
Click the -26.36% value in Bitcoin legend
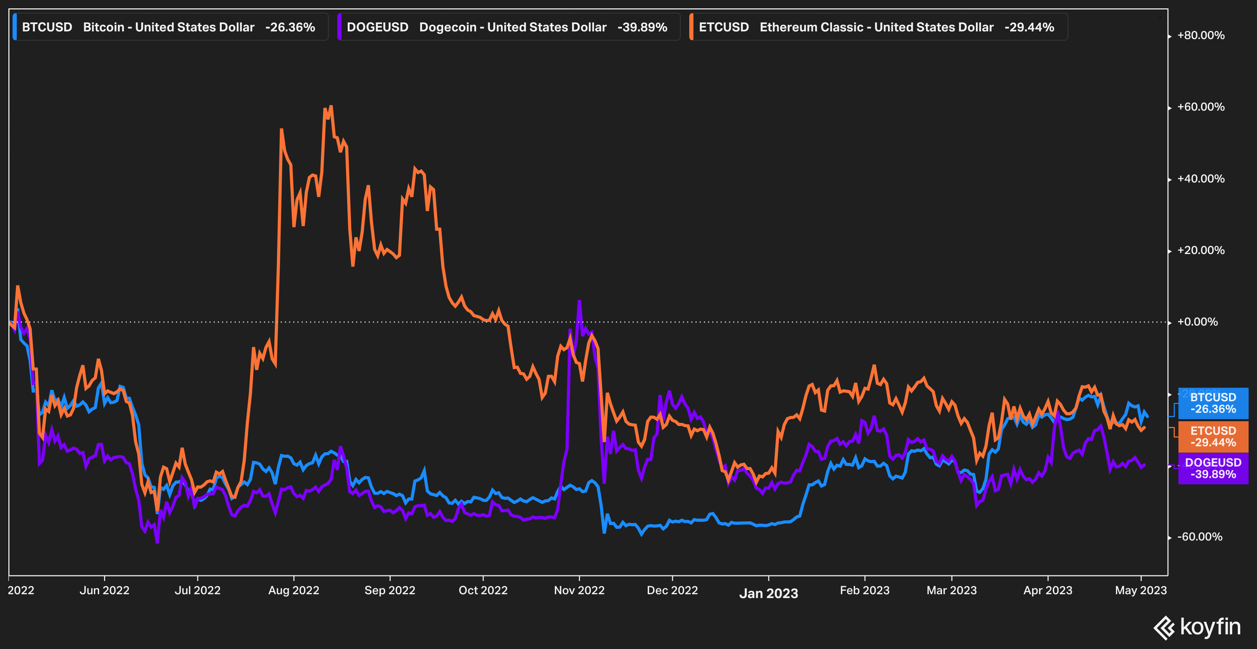click(x=291, y=27)
